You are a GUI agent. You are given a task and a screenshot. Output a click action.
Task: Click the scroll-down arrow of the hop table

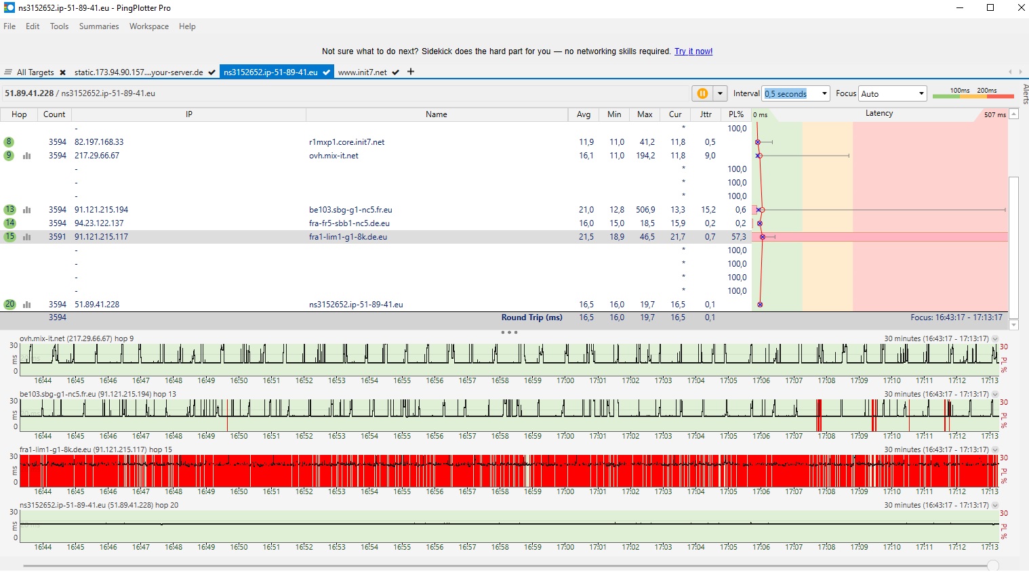1014,325
